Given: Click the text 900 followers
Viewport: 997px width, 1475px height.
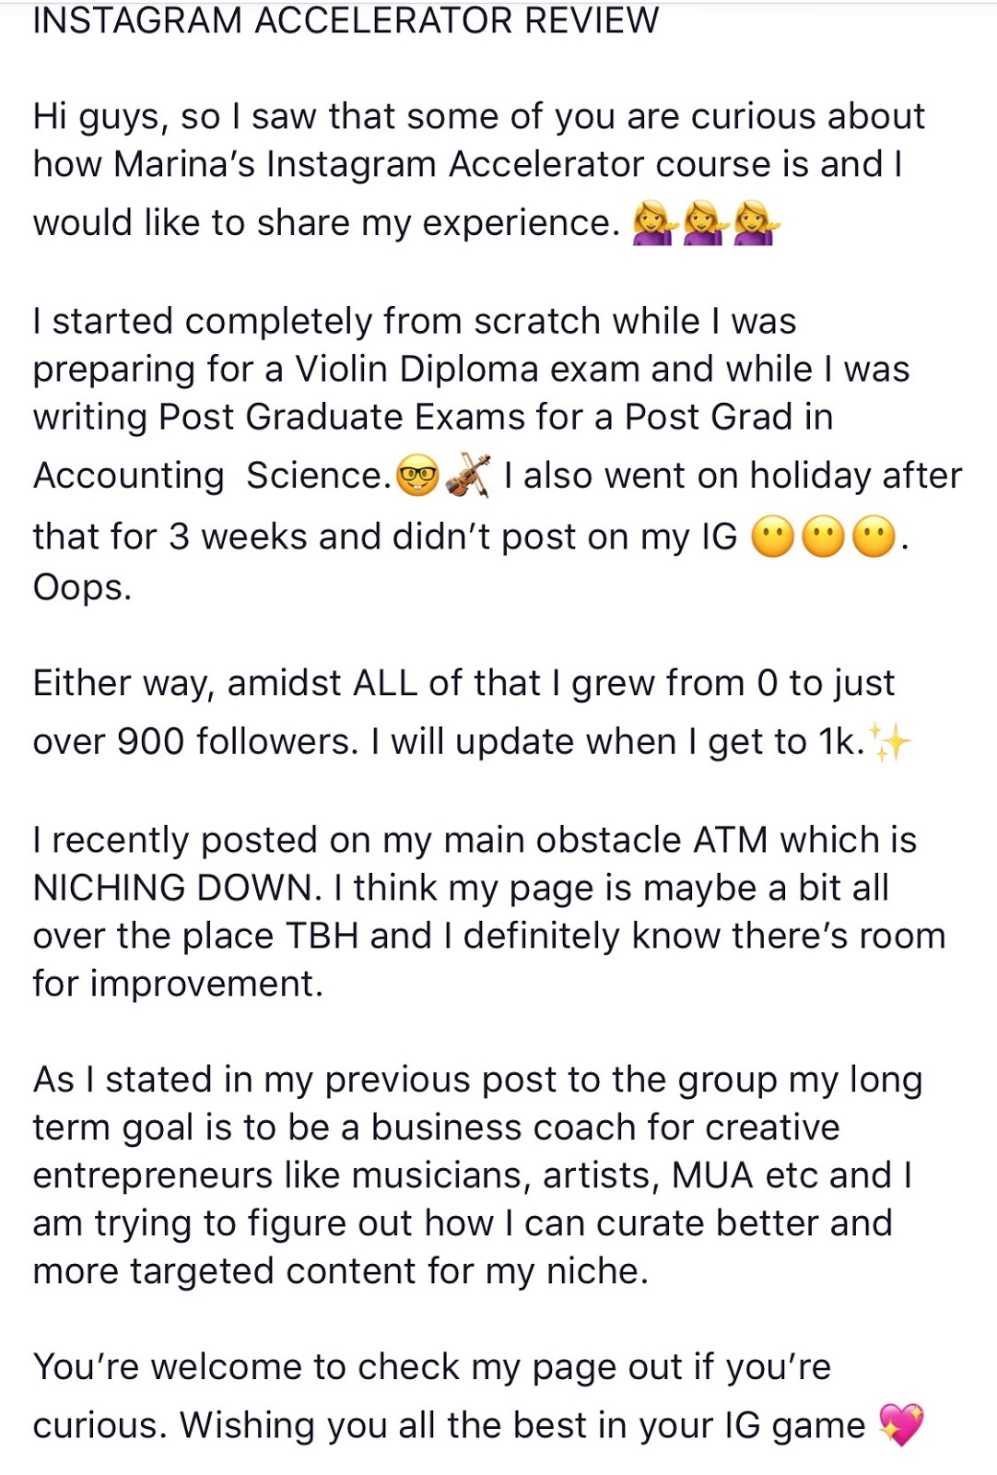Looking at the screenshot, I should click(238, 742).
